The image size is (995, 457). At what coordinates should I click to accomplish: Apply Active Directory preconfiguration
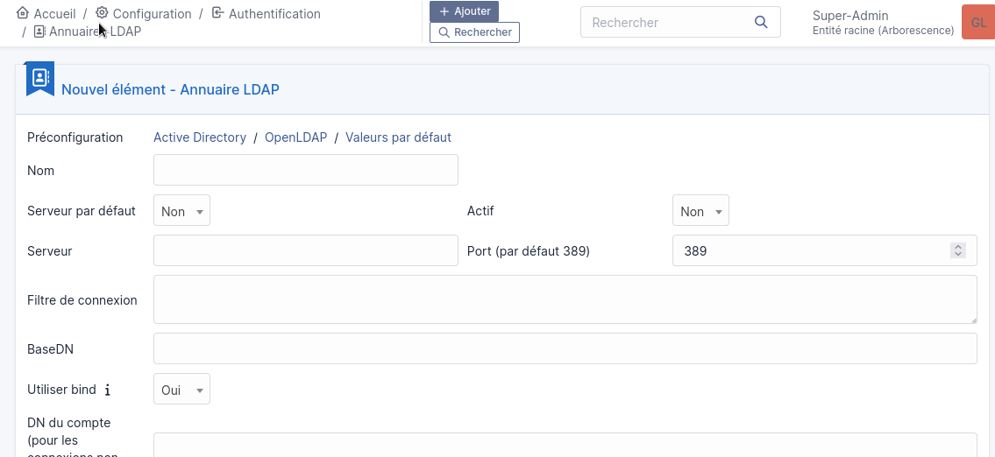click(x=200, y=137)
